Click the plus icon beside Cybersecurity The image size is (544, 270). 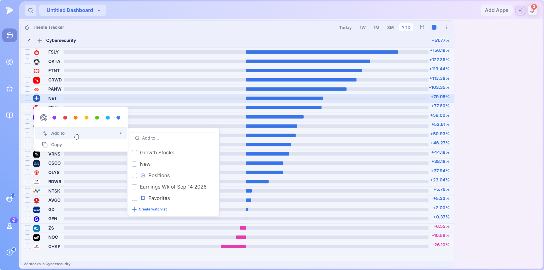pos(40,40)
